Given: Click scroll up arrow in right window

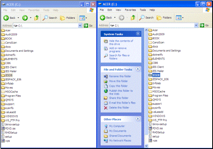Looking at the screenshot, I should click(x=146, y=30).
